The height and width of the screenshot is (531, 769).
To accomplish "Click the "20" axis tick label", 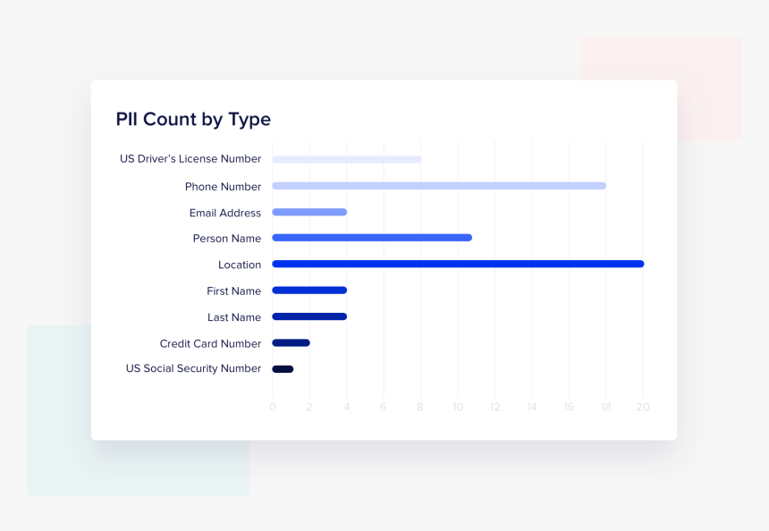I will tap(643, 407).
